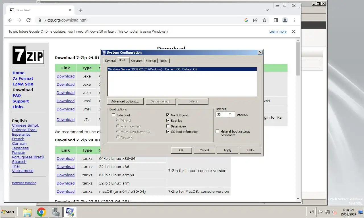Open a new Chrome tab
Screen dimensions: 364x218
81,10
